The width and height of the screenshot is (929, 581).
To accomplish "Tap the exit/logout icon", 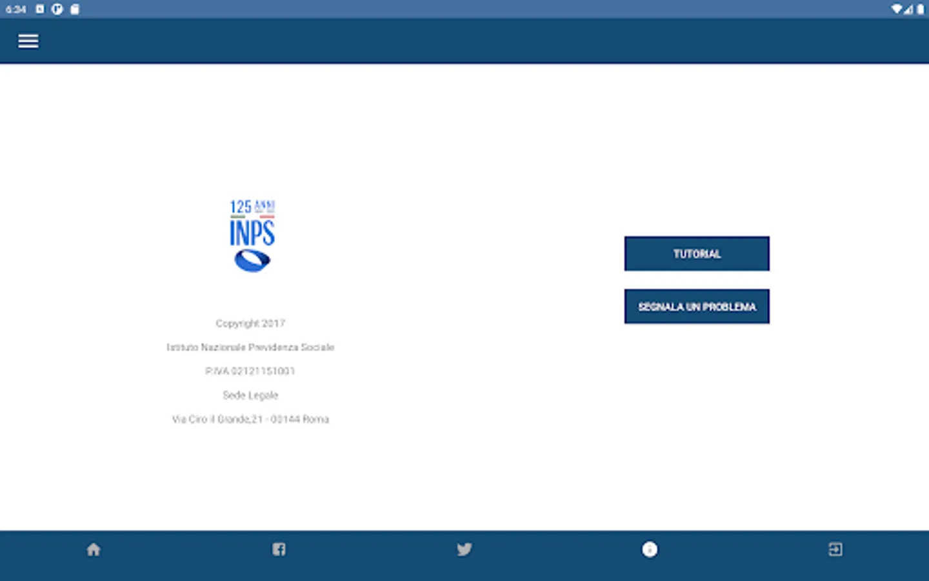I will pos(835,549).
